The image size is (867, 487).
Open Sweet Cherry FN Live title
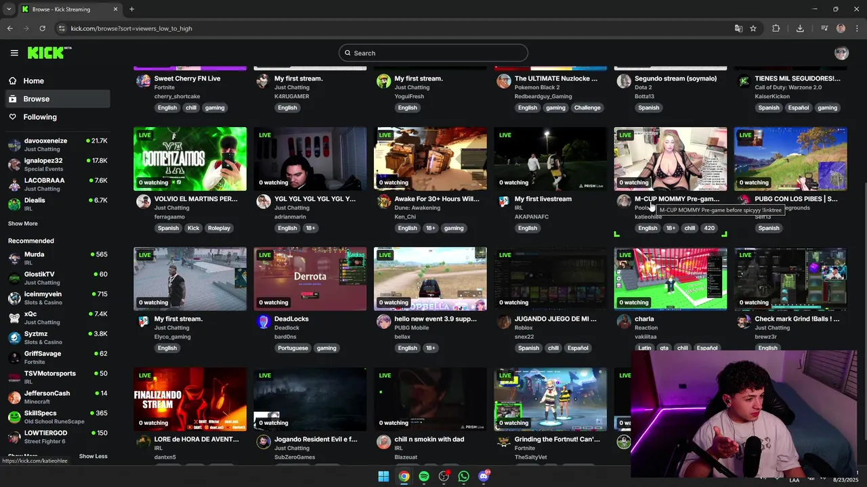click(x=187, y=78)
